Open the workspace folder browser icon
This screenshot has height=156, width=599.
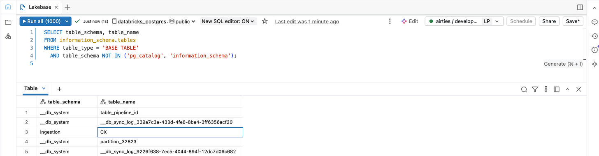pyautogui.click(x=8, y=22)
